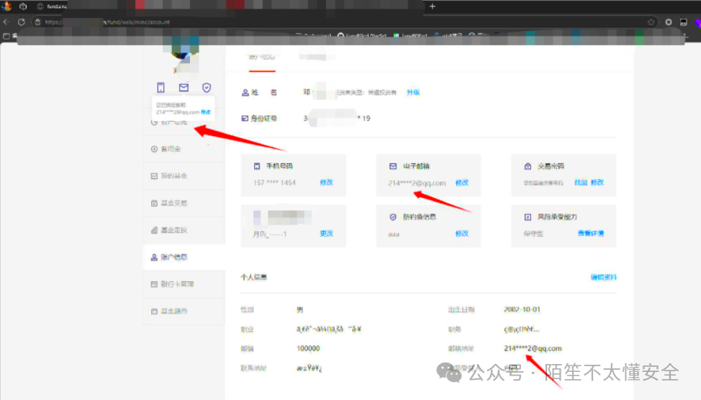This screenshot has height=400, width=701.
Task: Click the 个人信息 section heading
Action: coord(254,277)
